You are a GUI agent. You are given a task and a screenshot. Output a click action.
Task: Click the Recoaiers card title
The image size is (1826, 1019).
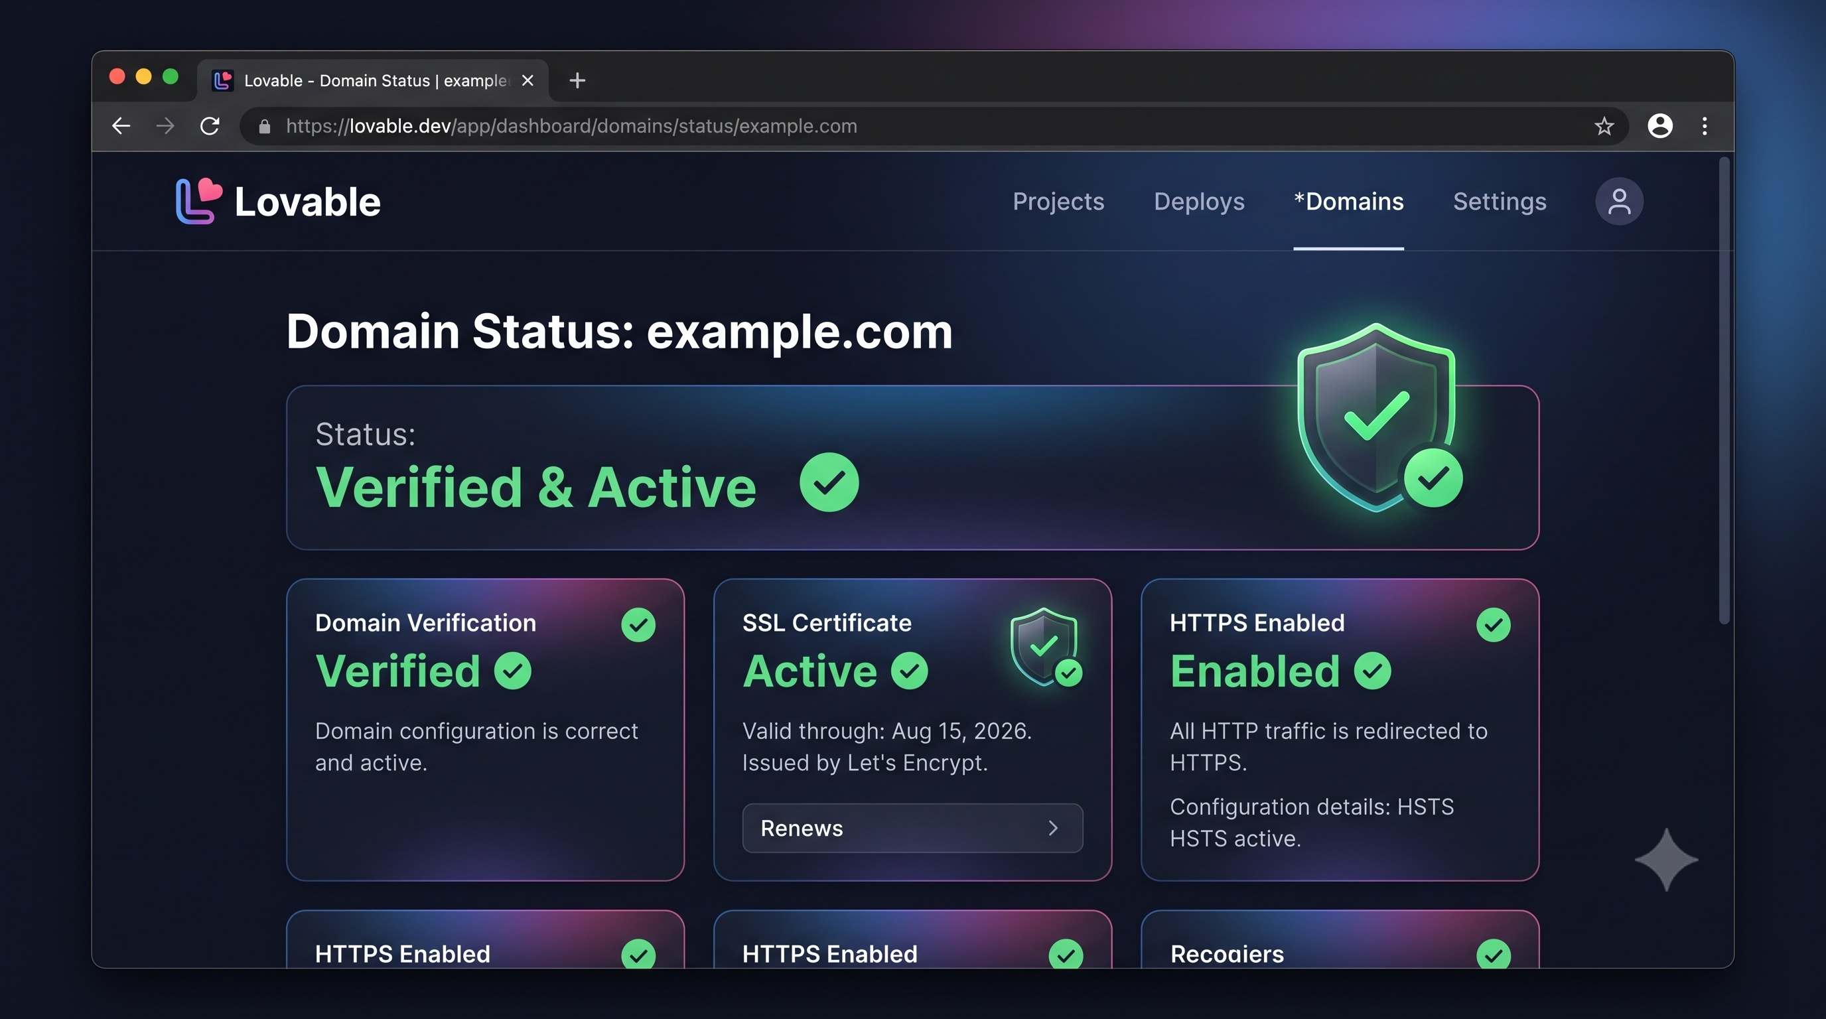[x=1227, y=954]
